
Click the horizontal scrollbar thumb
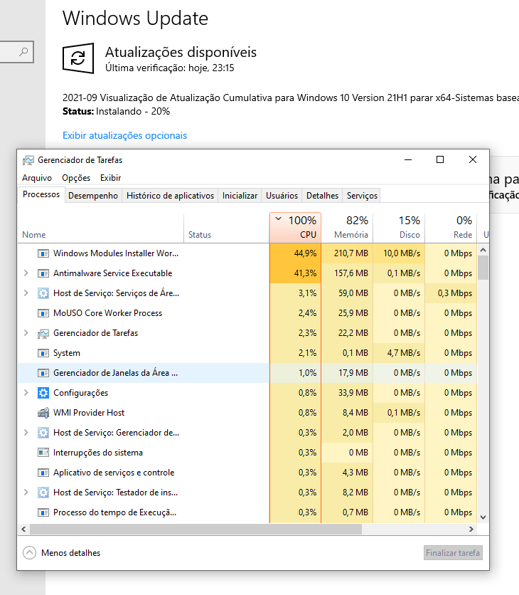196,529
